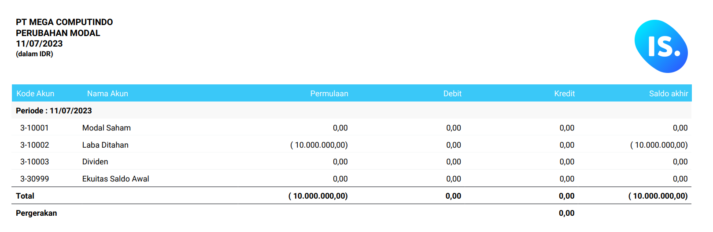Click the Debit column header
Screen dimensions: 713x232
pos(452,94)
